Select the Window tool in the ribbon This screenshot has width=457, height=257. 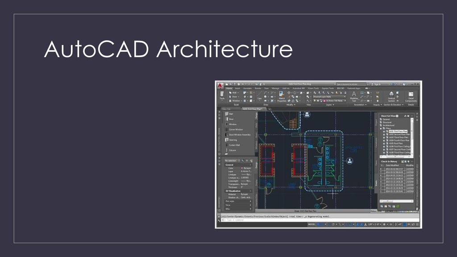[x=236, y=101]
